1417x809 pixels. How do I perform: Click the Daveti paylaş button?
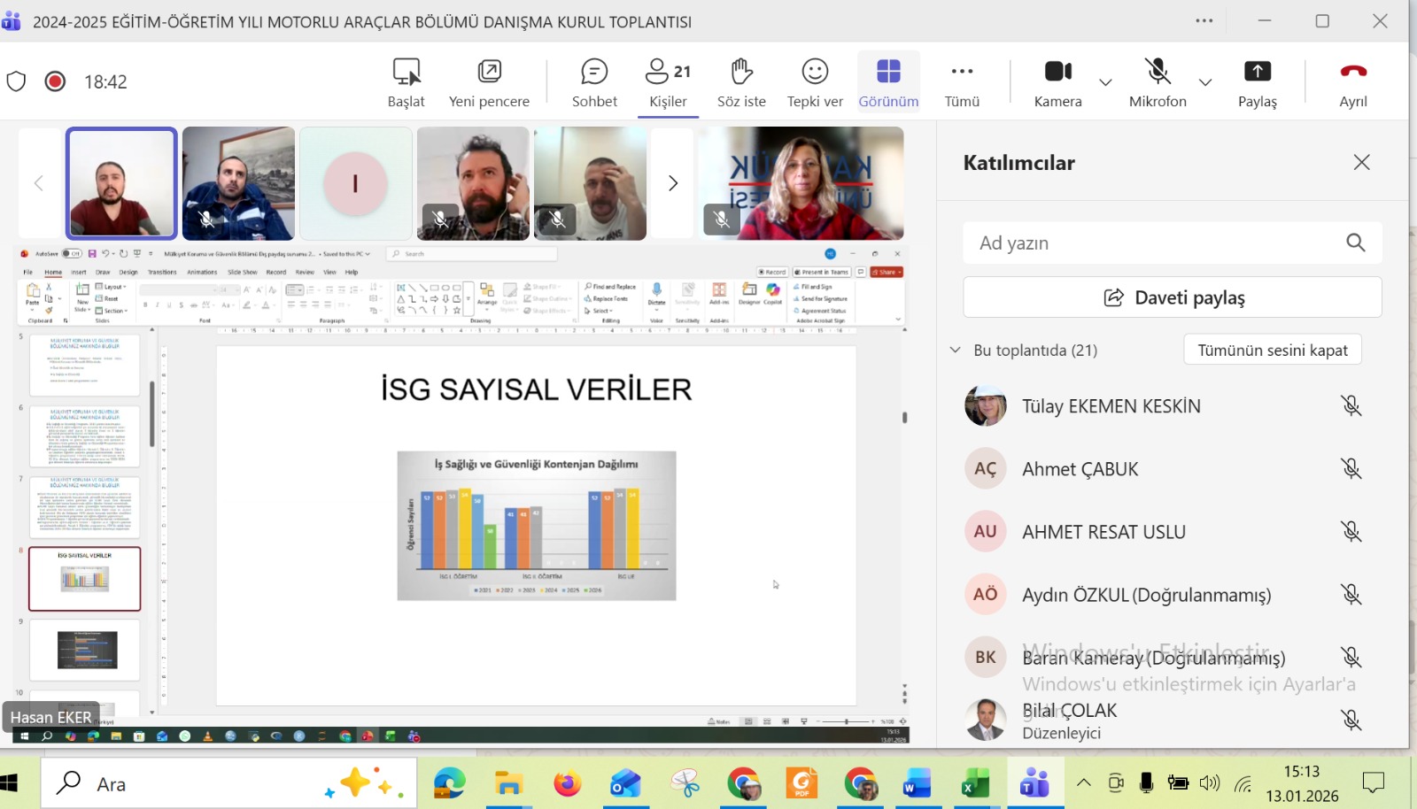coord(1172,297)
